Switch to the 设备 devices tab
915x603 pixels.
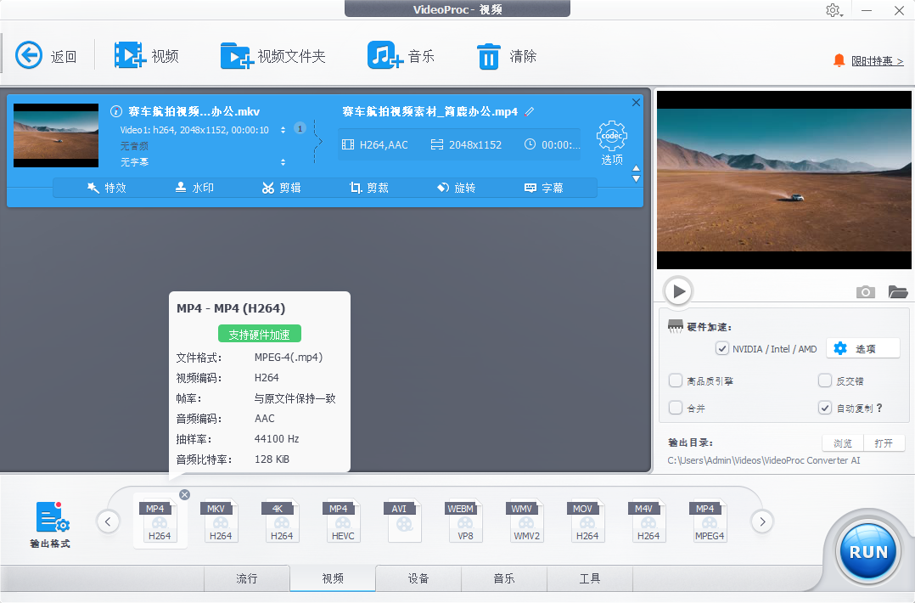coord(418,578)
